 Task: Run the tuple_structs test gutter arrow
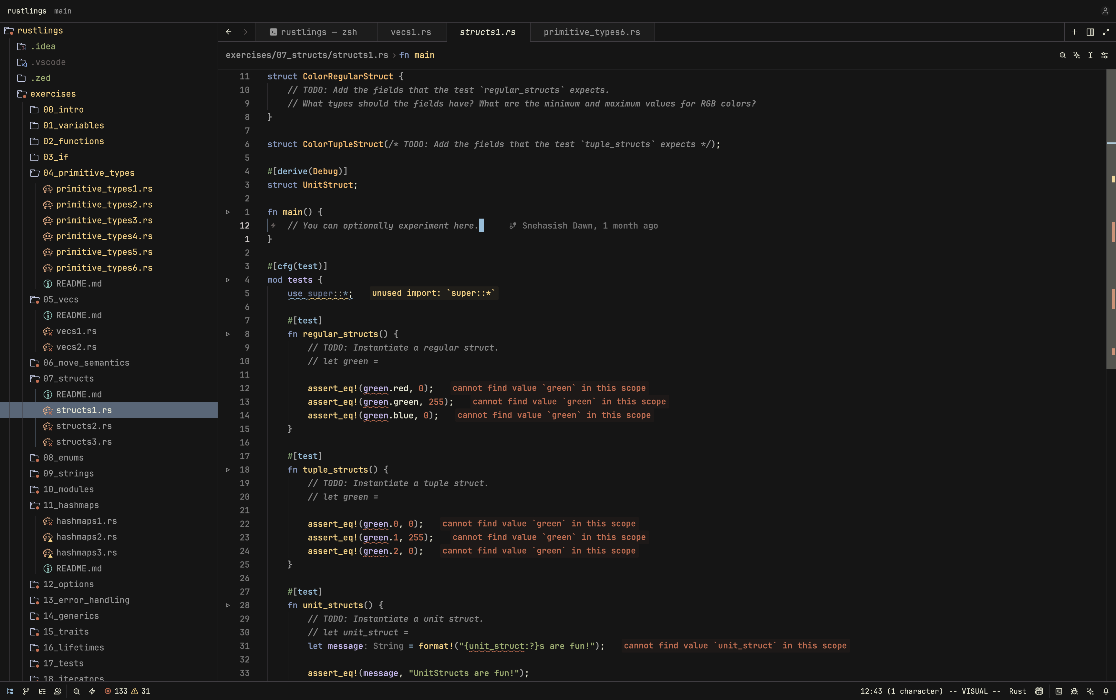pos(228,470)
